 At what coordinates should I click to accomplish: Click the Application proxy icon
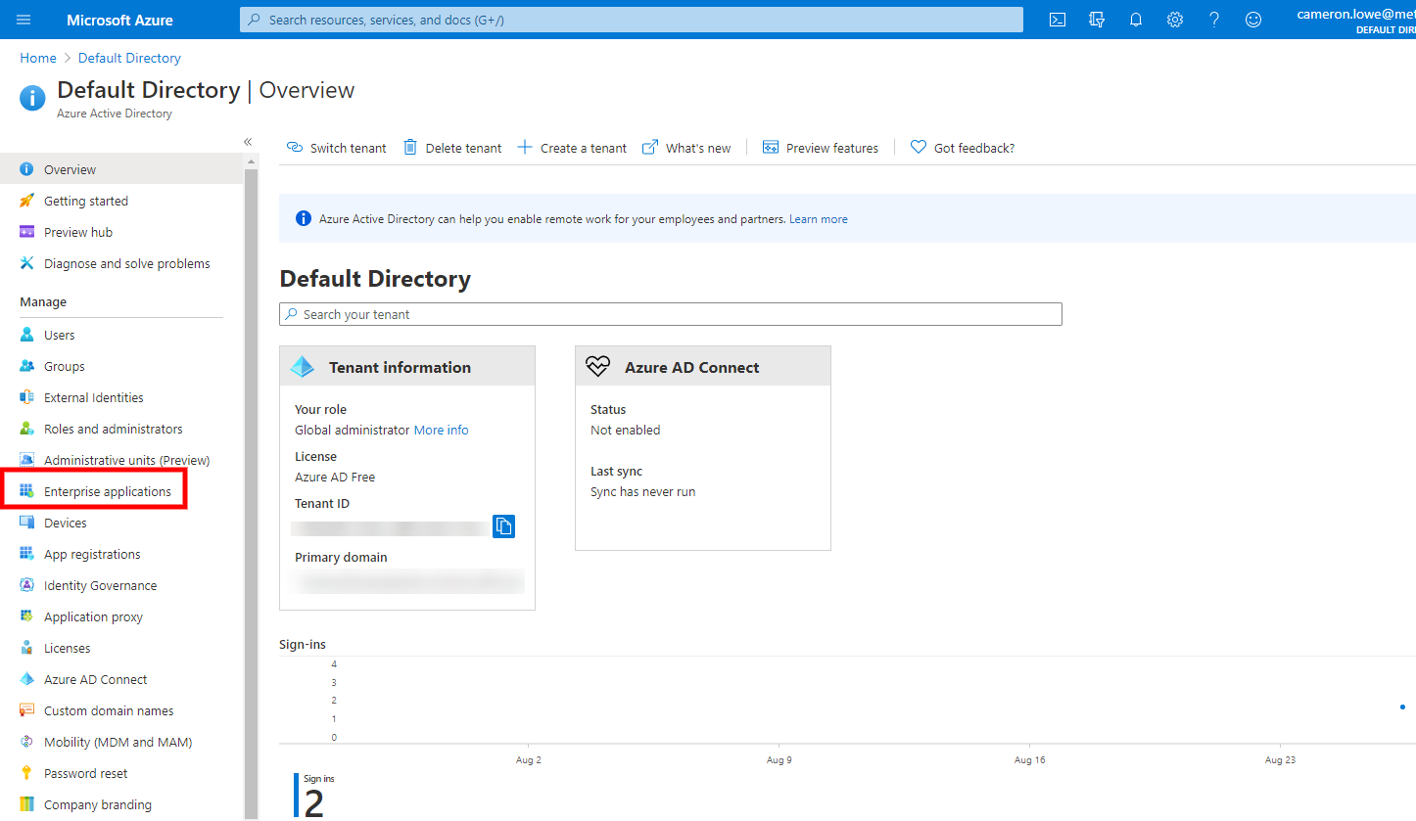pyautogui.click(x=27, y=616)
